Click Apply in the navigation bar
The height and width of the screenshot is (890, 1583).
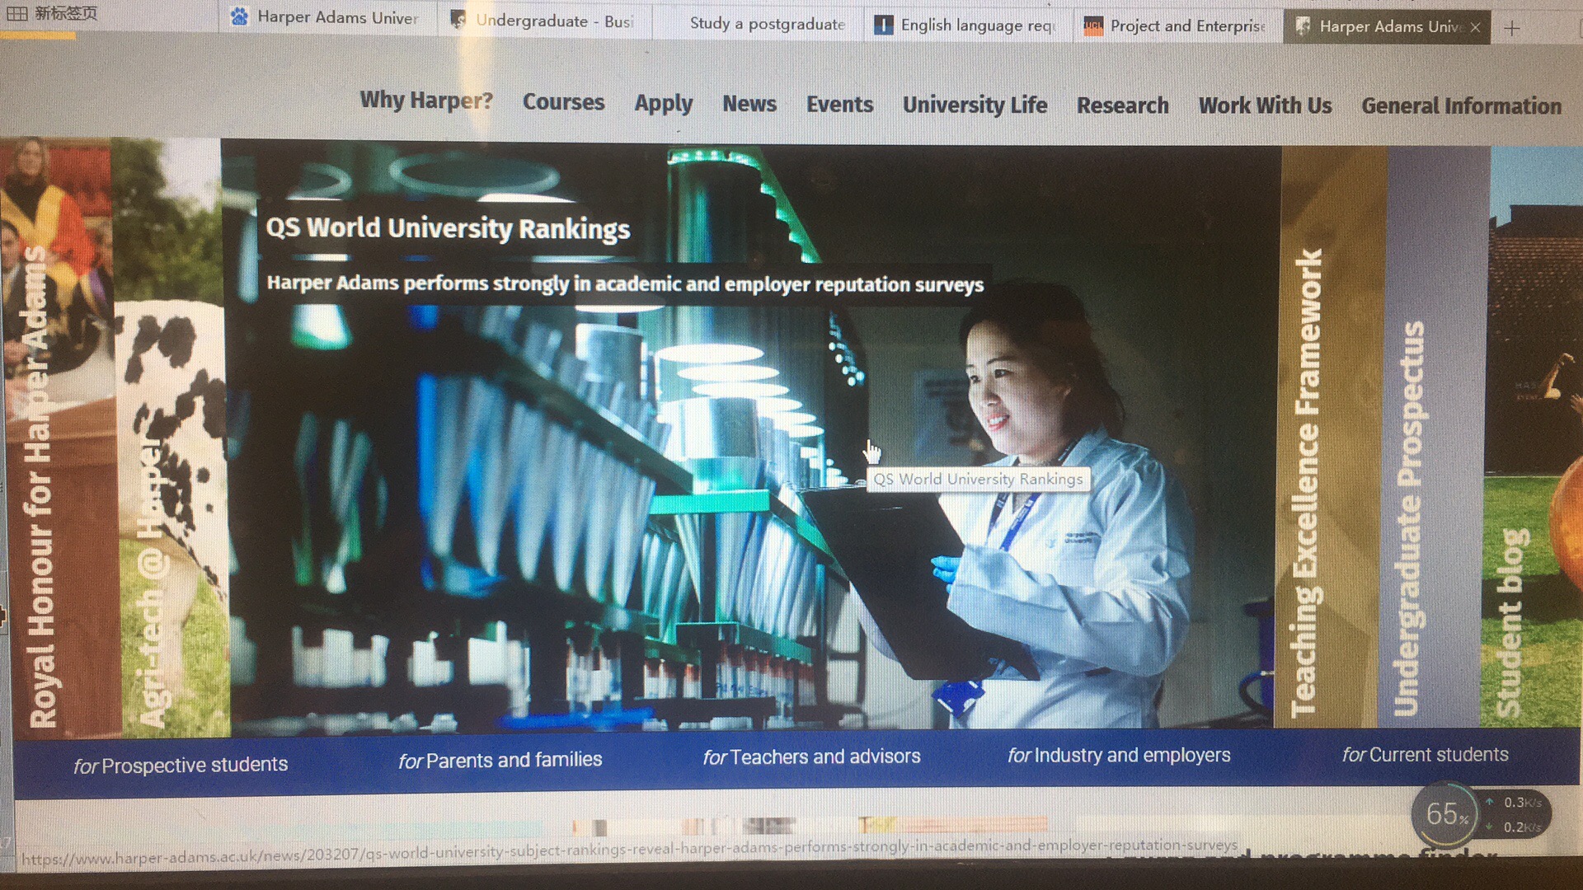coord(663,104)
